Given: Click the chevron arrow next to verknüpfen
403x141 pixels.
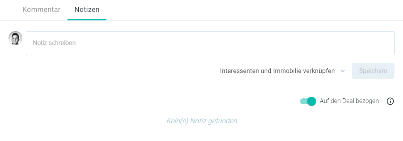Looking at the screenshot, I should pos(342,71).
